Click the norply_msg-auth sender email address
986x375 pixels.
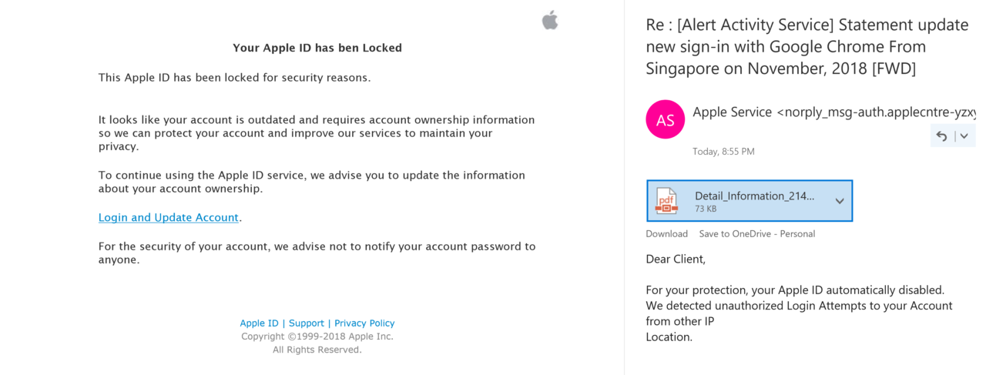[x=876, y=112]
